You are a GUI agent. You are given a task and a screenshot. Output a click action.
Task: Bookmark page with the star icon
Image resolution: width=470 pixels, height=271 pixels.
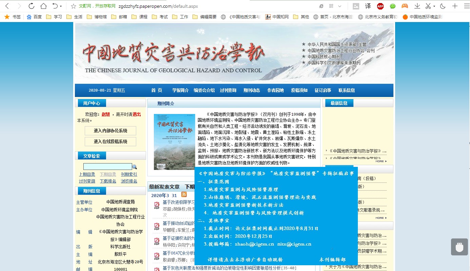point(73,6)
